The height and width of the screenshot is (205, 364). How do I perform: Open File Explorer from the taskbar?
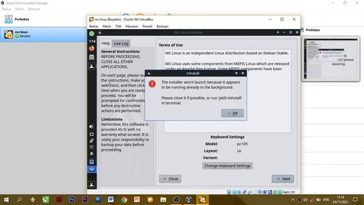click(x=163, y=200)
